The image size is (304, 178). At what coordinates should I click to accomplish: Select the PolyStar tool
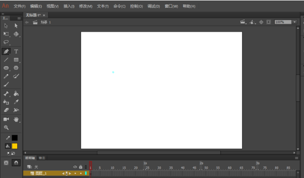(16, 68)
